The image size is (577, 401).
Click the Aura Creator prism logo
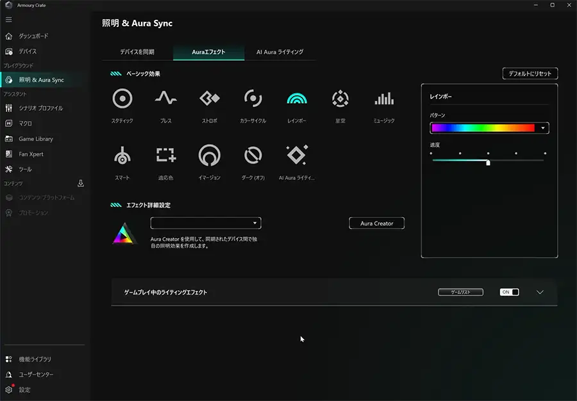coord(124,234)
